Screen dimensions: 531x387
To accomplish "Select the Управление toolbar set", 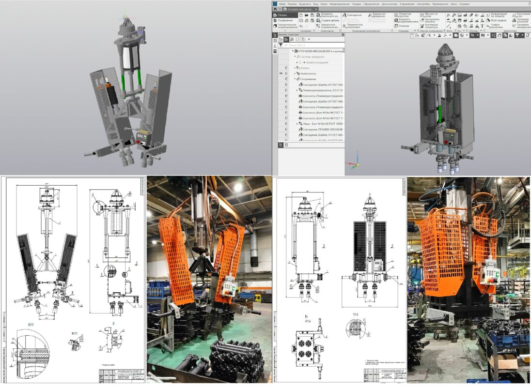I will 285,20.
